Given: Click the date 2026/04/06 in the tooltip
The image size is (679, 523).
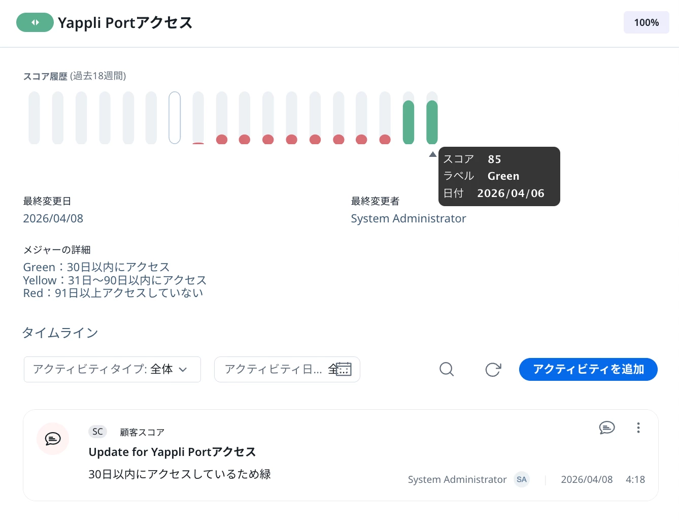Looking at the screenshot, I should pos(511,193).
